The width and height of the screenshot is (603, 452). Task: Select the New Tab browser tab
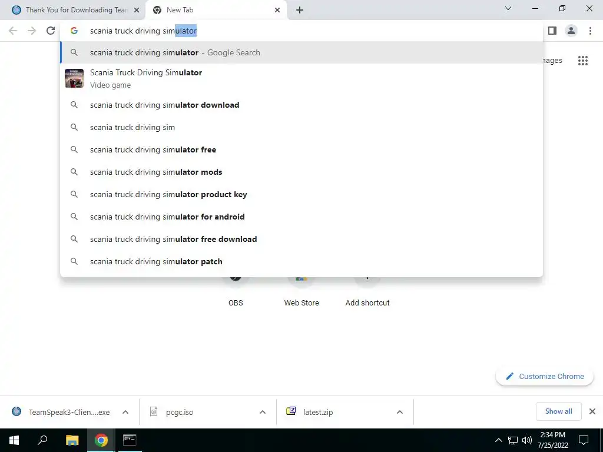point(216,10)
